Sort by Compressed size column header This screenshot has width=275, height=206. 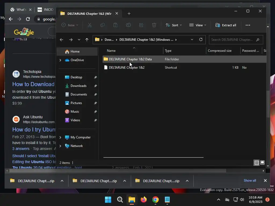(223, 51)
